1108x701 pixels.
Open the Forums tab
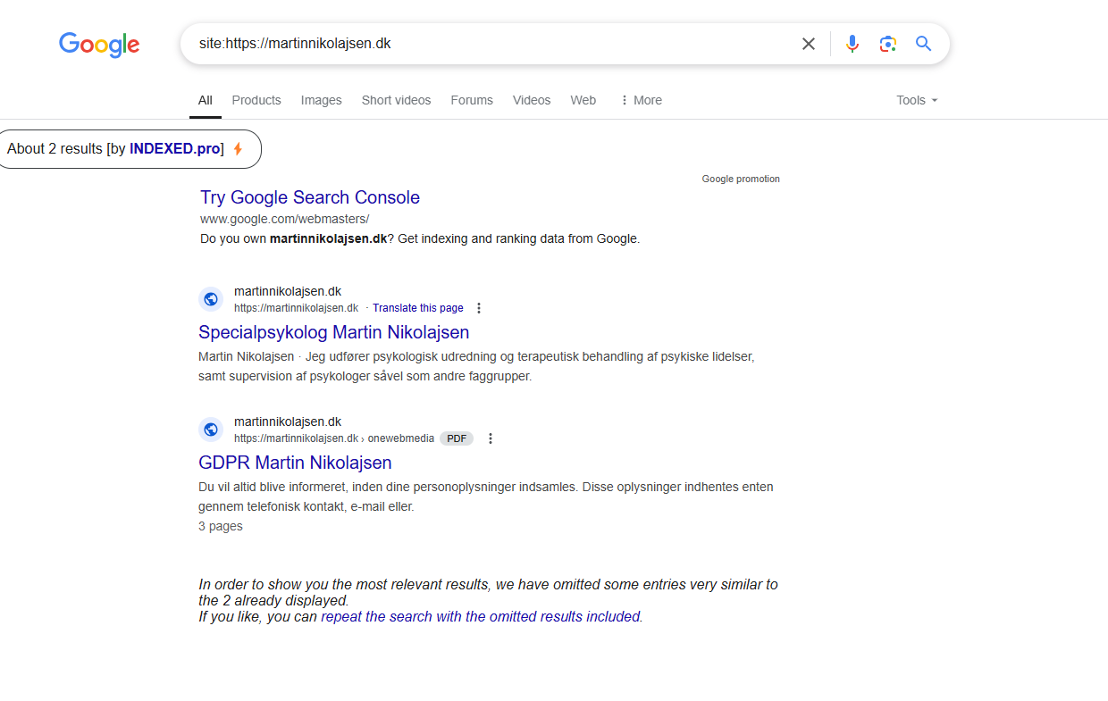(x=472, y=100)
